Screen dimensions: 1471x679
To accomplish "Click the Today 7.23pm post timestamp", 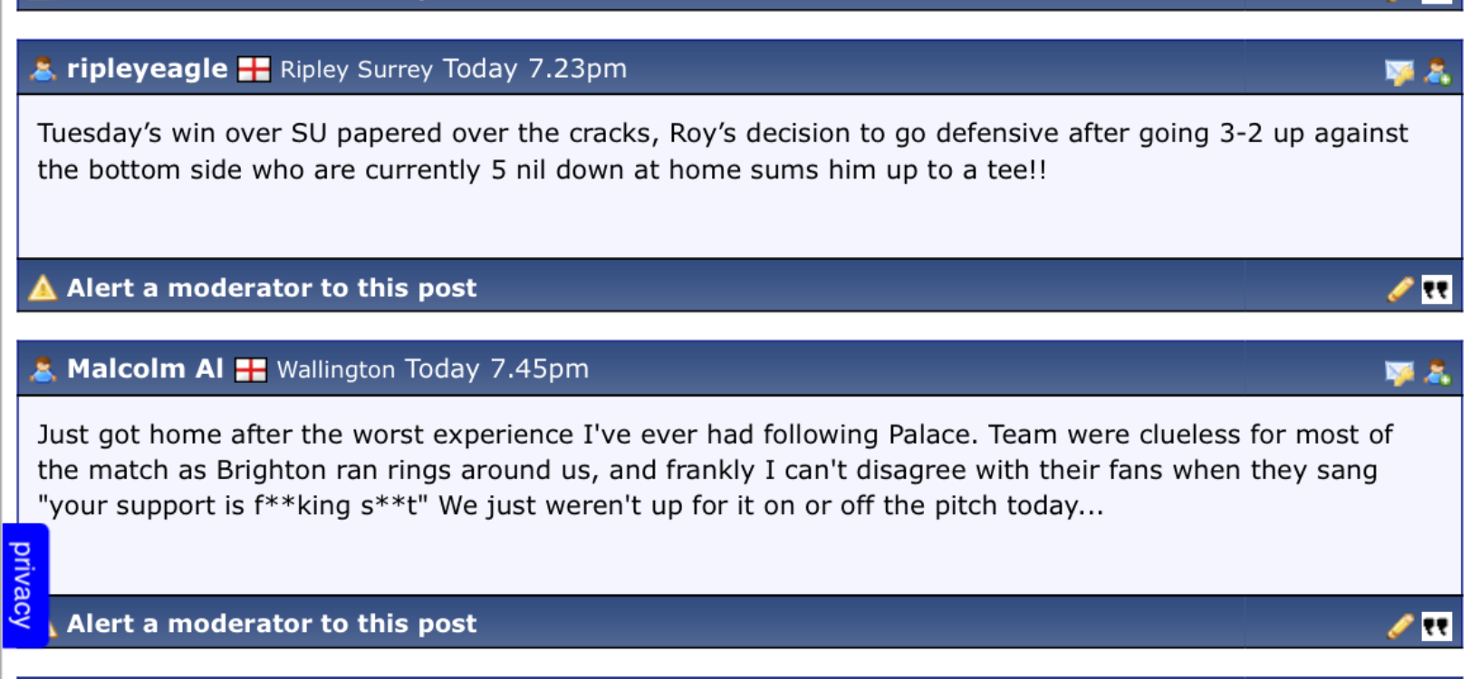I will pyautogui.click(x=534, y=69).
